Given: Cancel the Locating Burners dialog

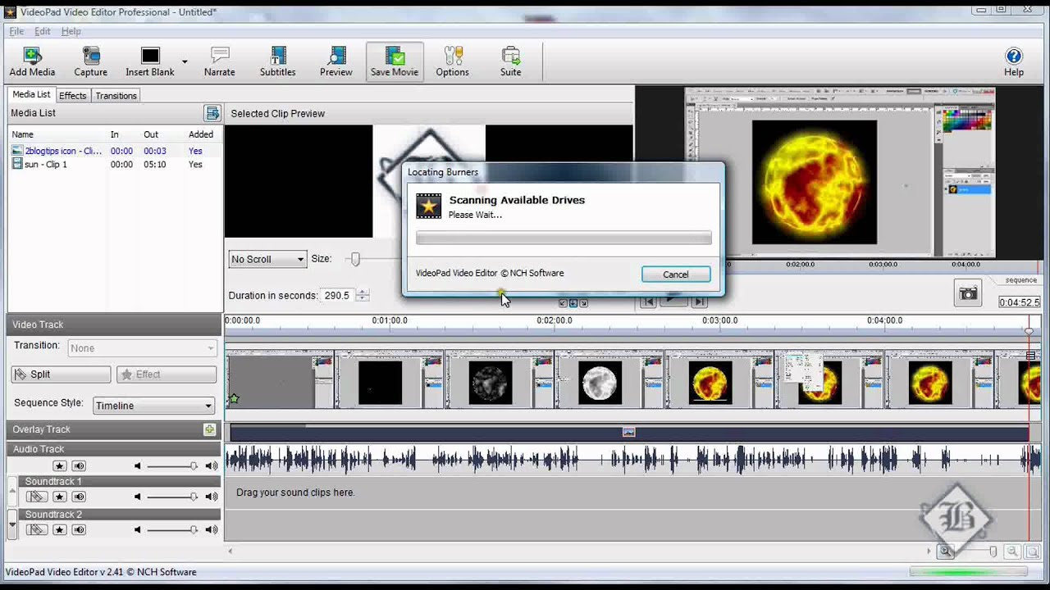Looking at the screenshot, I should pyautogui.click(x=676, y=275).
